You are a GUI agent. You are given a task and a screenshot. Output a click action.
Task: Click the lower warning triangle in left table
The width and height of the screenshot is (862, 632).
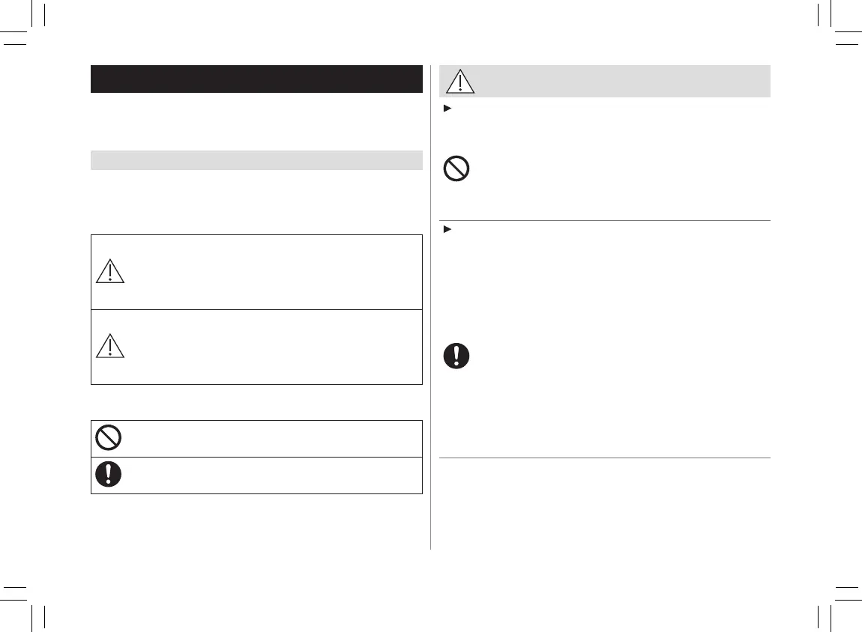110,345
